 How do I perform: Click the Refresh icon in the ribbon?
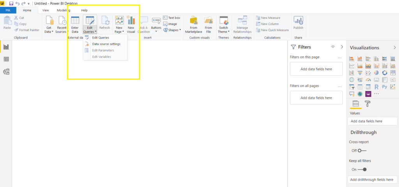[x=105, y=20]
